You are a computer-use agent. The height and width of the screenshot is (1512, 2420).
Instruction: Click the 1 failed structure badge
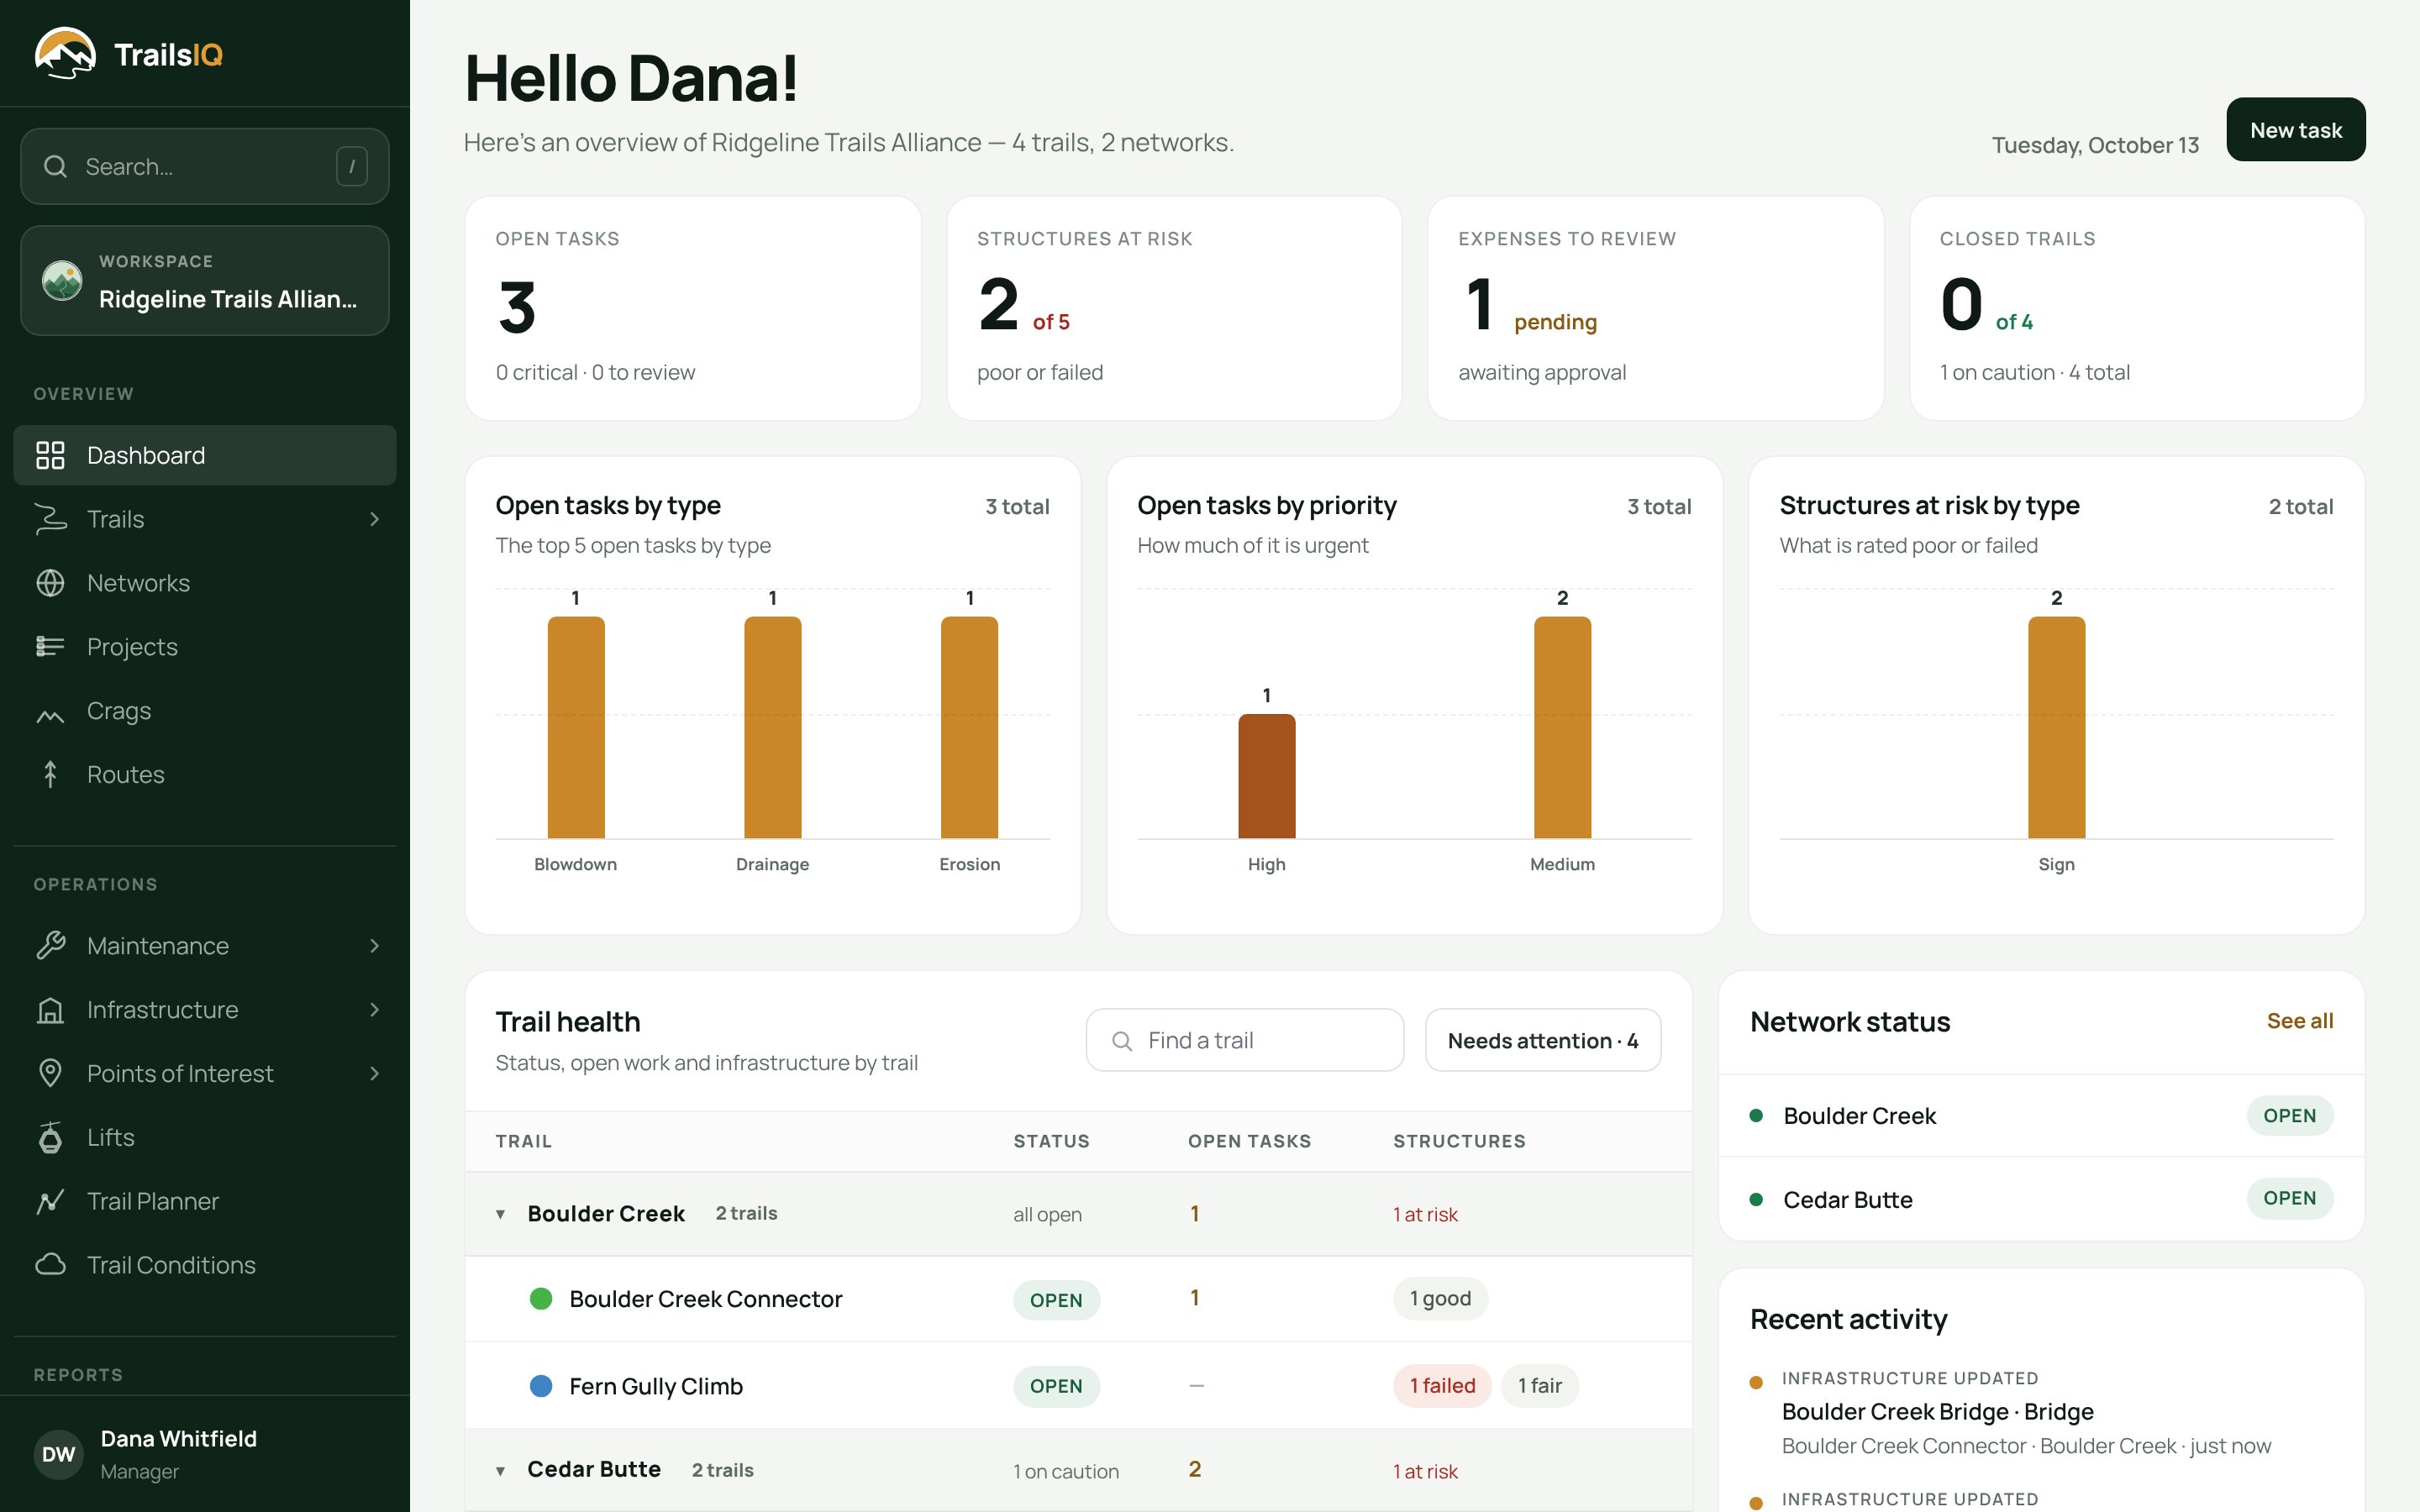pos(1441,1386)
